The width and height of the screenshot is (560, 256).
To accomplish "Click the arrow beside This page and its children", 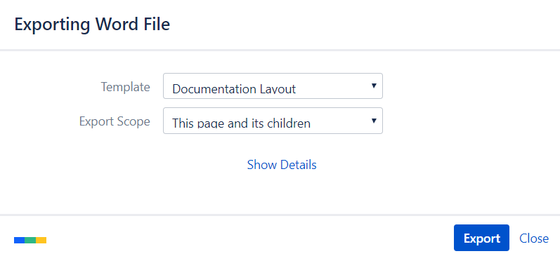I will 374,121.
